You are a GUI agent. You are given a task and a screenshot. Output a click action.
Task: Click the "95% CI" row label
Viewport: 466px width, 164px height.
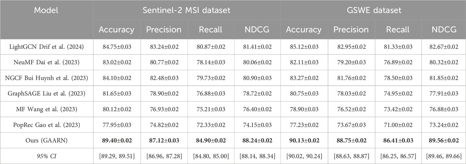47,155
